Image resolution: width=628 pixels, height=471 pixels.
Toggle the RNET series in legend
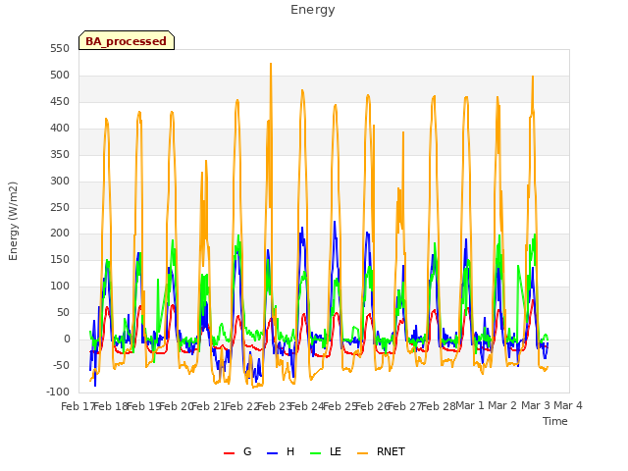(x=381, y=451)
